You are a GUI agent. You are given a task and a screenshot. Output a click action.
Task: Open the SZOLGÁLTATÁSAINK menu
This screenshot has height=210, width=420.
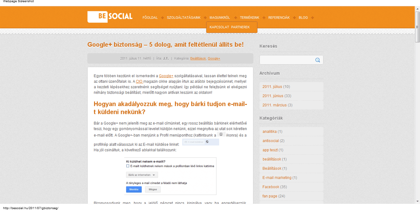click(x=183, y=18)
